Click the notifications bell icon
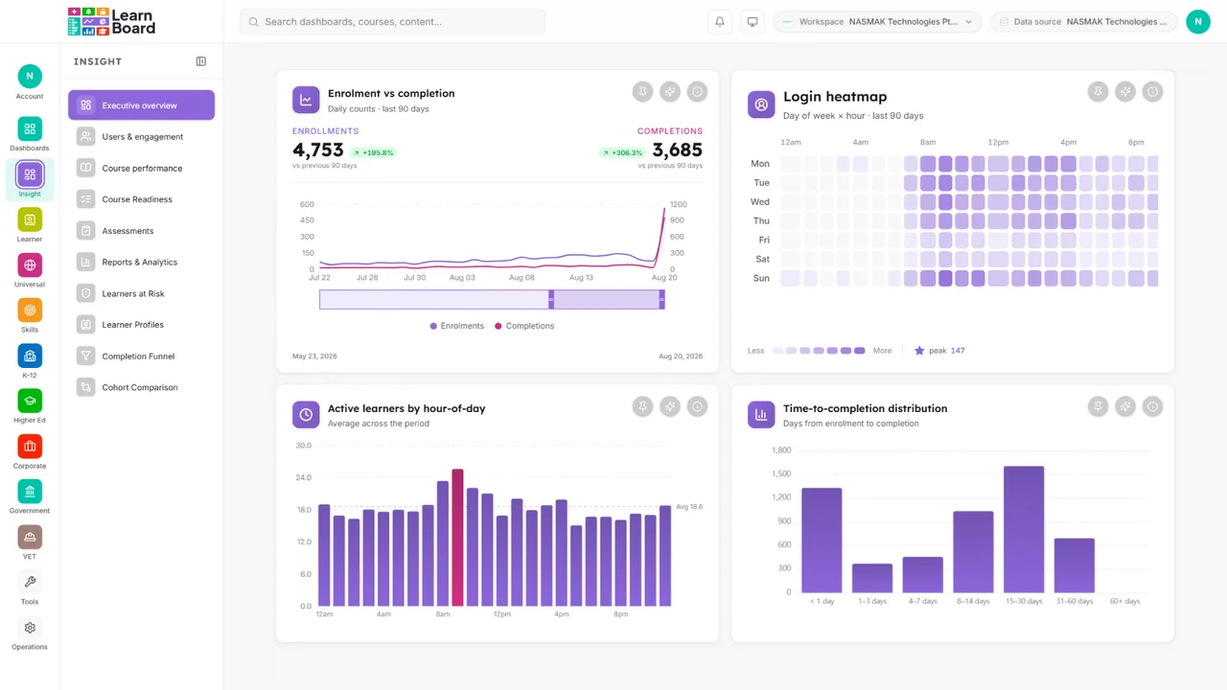The height and width of the screenshot is (690, 1227). pos(720,22)
